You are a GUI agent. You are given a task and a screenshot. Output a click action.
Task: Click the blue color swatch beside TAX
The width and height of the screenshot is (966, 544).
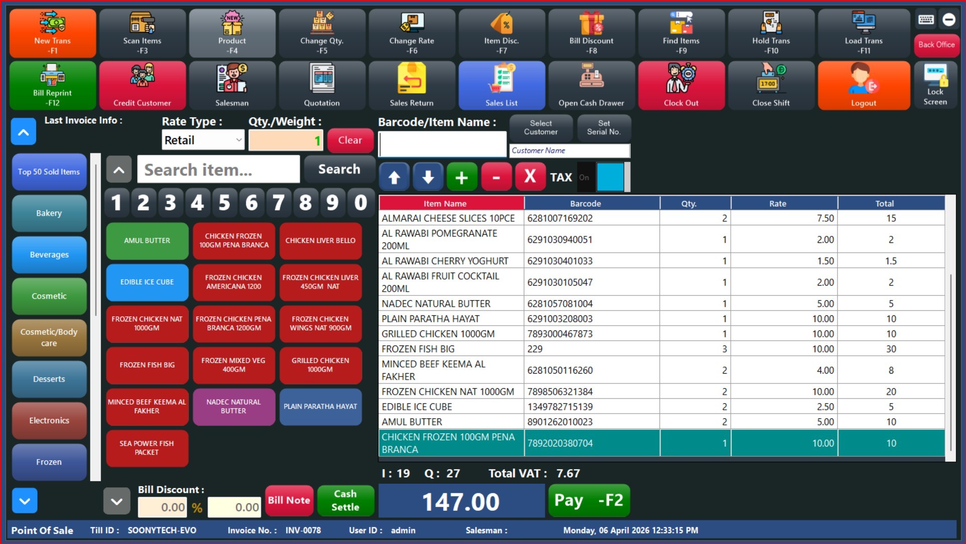pyautogui.click(x=610, y=177)
